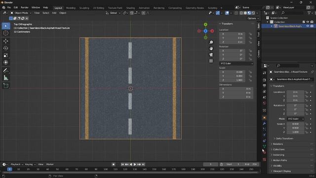Toggle visibility of Seamless-Black-Asphalt object
Screen dimensions: 316x178
308,26
